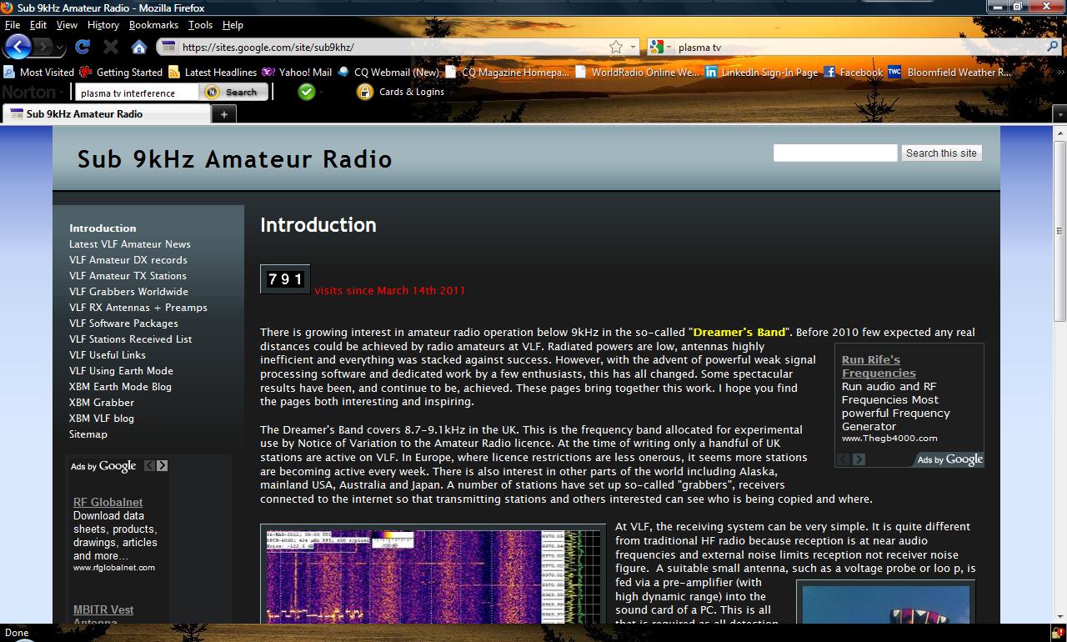Open the VLF Software Packages link
The height and width of the screenshot is (642, 1067).
(x=123, y=324)
